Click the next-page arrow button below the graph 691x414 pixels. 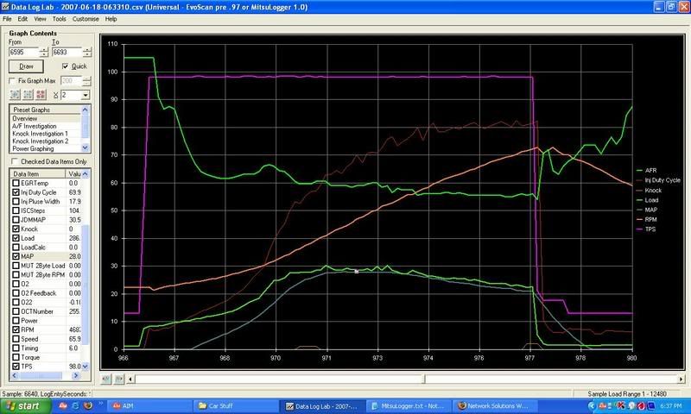tap(118, 378)
